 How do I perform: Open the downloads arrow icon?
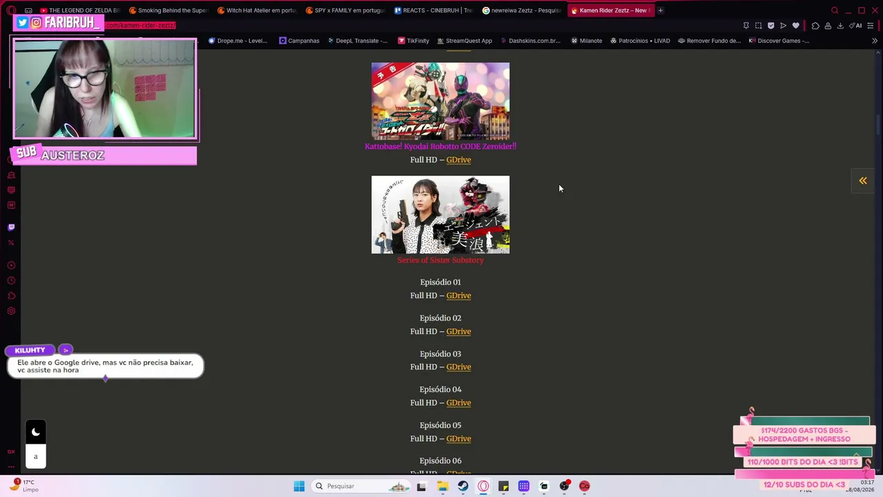tap(840, 26)
